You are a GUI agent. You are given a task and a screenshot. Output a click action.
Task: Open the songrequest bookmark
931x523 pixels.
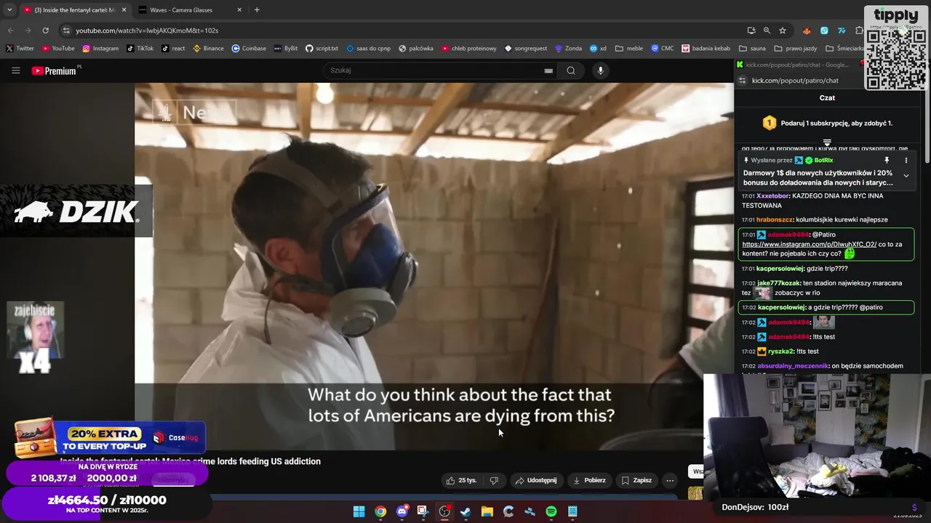[525, 49]
